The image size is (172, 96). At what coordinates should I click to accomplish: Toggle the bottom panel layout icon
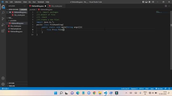tap(146, 2)
